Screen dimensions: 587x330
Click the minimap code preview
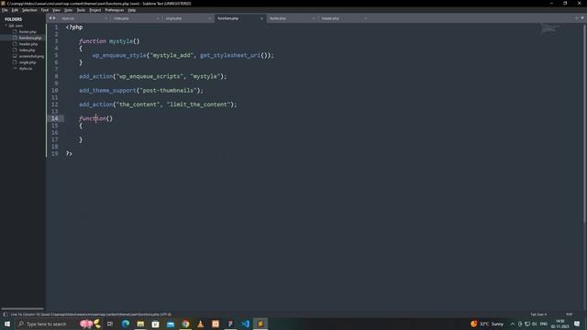click(x=549, y=28)
